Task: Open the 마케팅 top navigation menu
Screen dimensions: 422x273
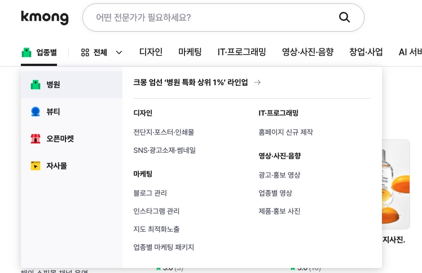Action: pos(190,52)
